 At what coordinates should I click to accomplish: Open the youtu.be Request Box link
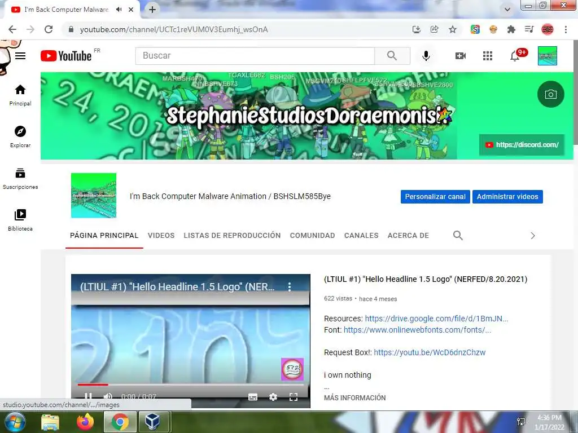[430, 352]
